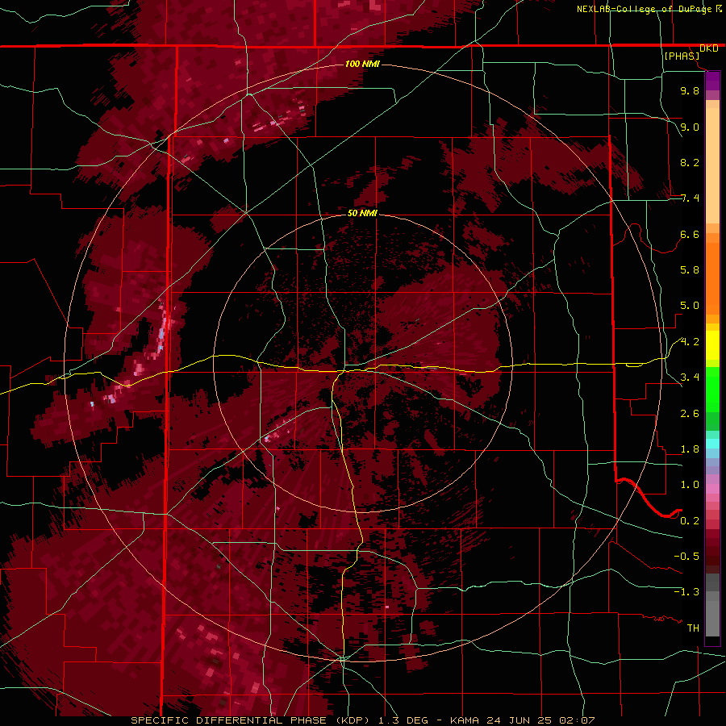
Task: Click the yellow segment of the color scale
Action: 712,345
